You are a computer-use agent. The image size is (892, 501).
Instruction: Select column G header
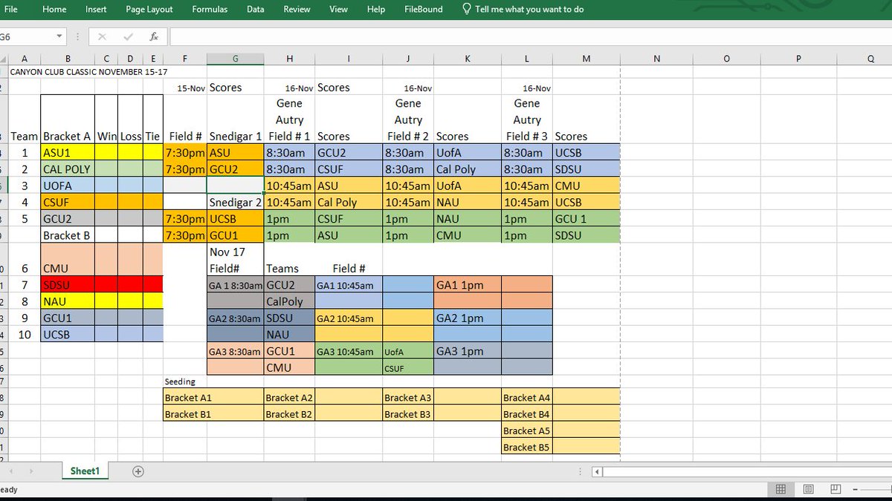click(235, 59)
